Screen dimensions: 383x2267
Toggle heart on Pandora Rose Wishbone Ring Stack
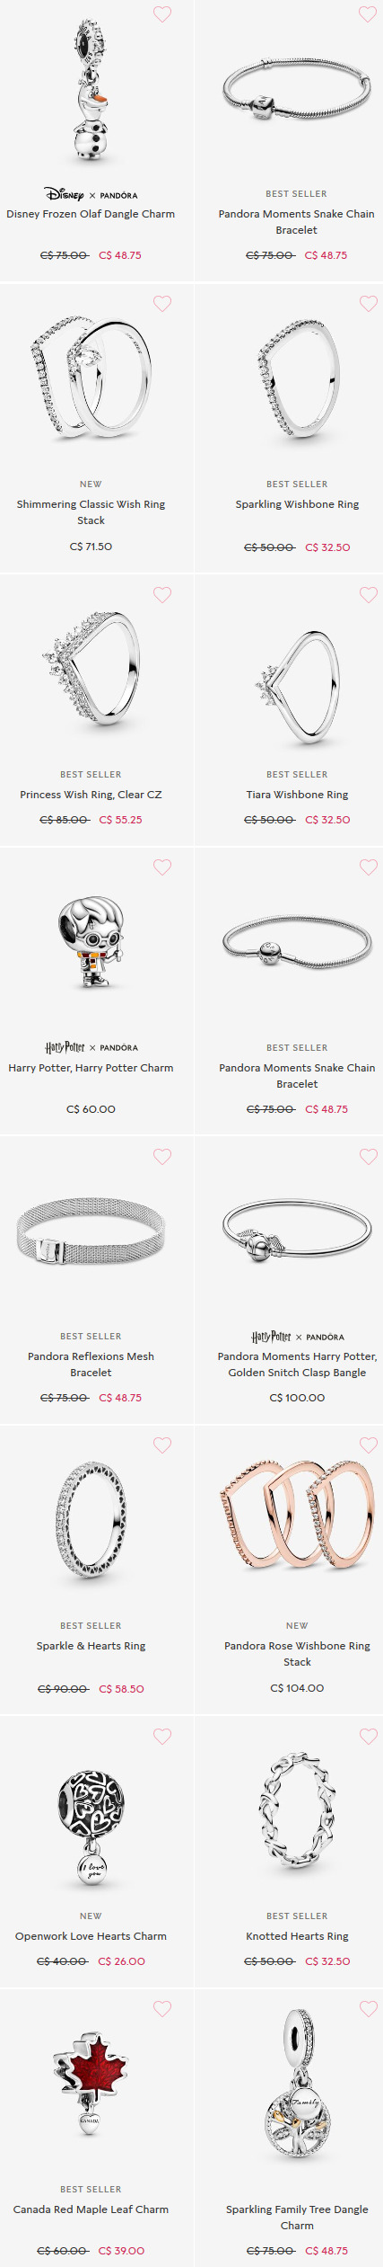[x=369, y=1445]
